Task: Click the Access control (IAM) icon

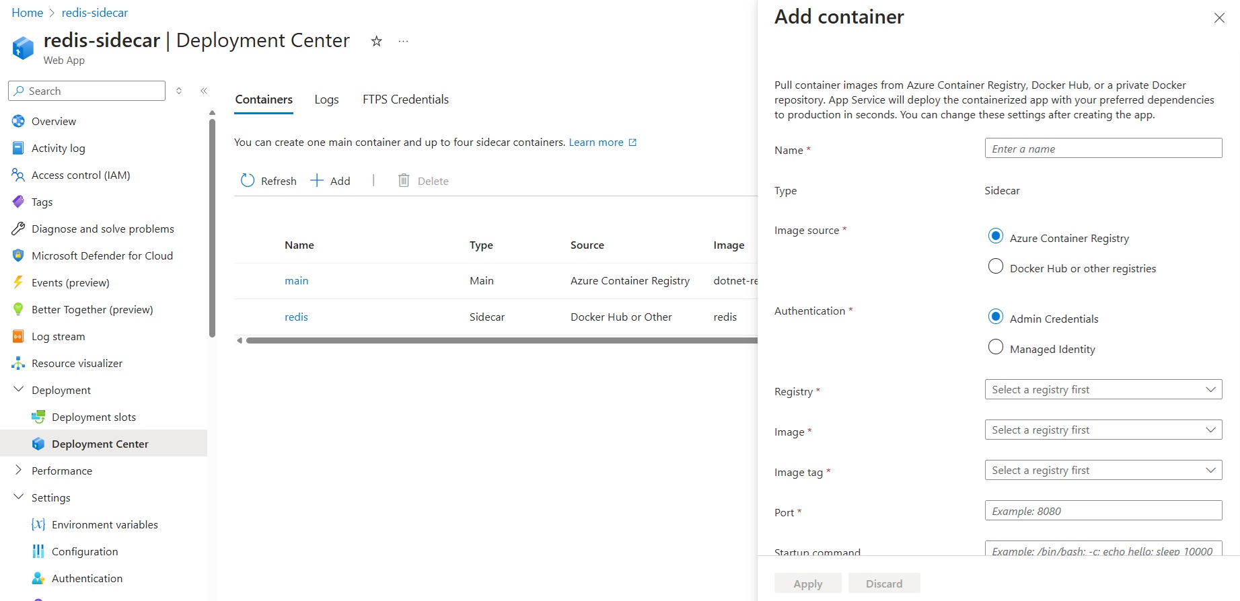Action: point(18,175)
